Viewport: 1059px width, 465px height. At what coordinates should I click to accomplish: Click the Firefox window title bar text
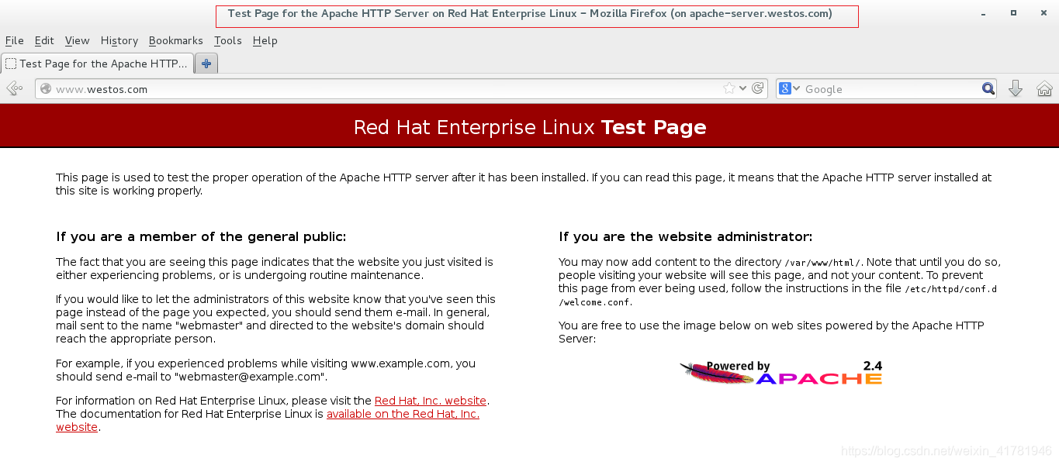530,14
